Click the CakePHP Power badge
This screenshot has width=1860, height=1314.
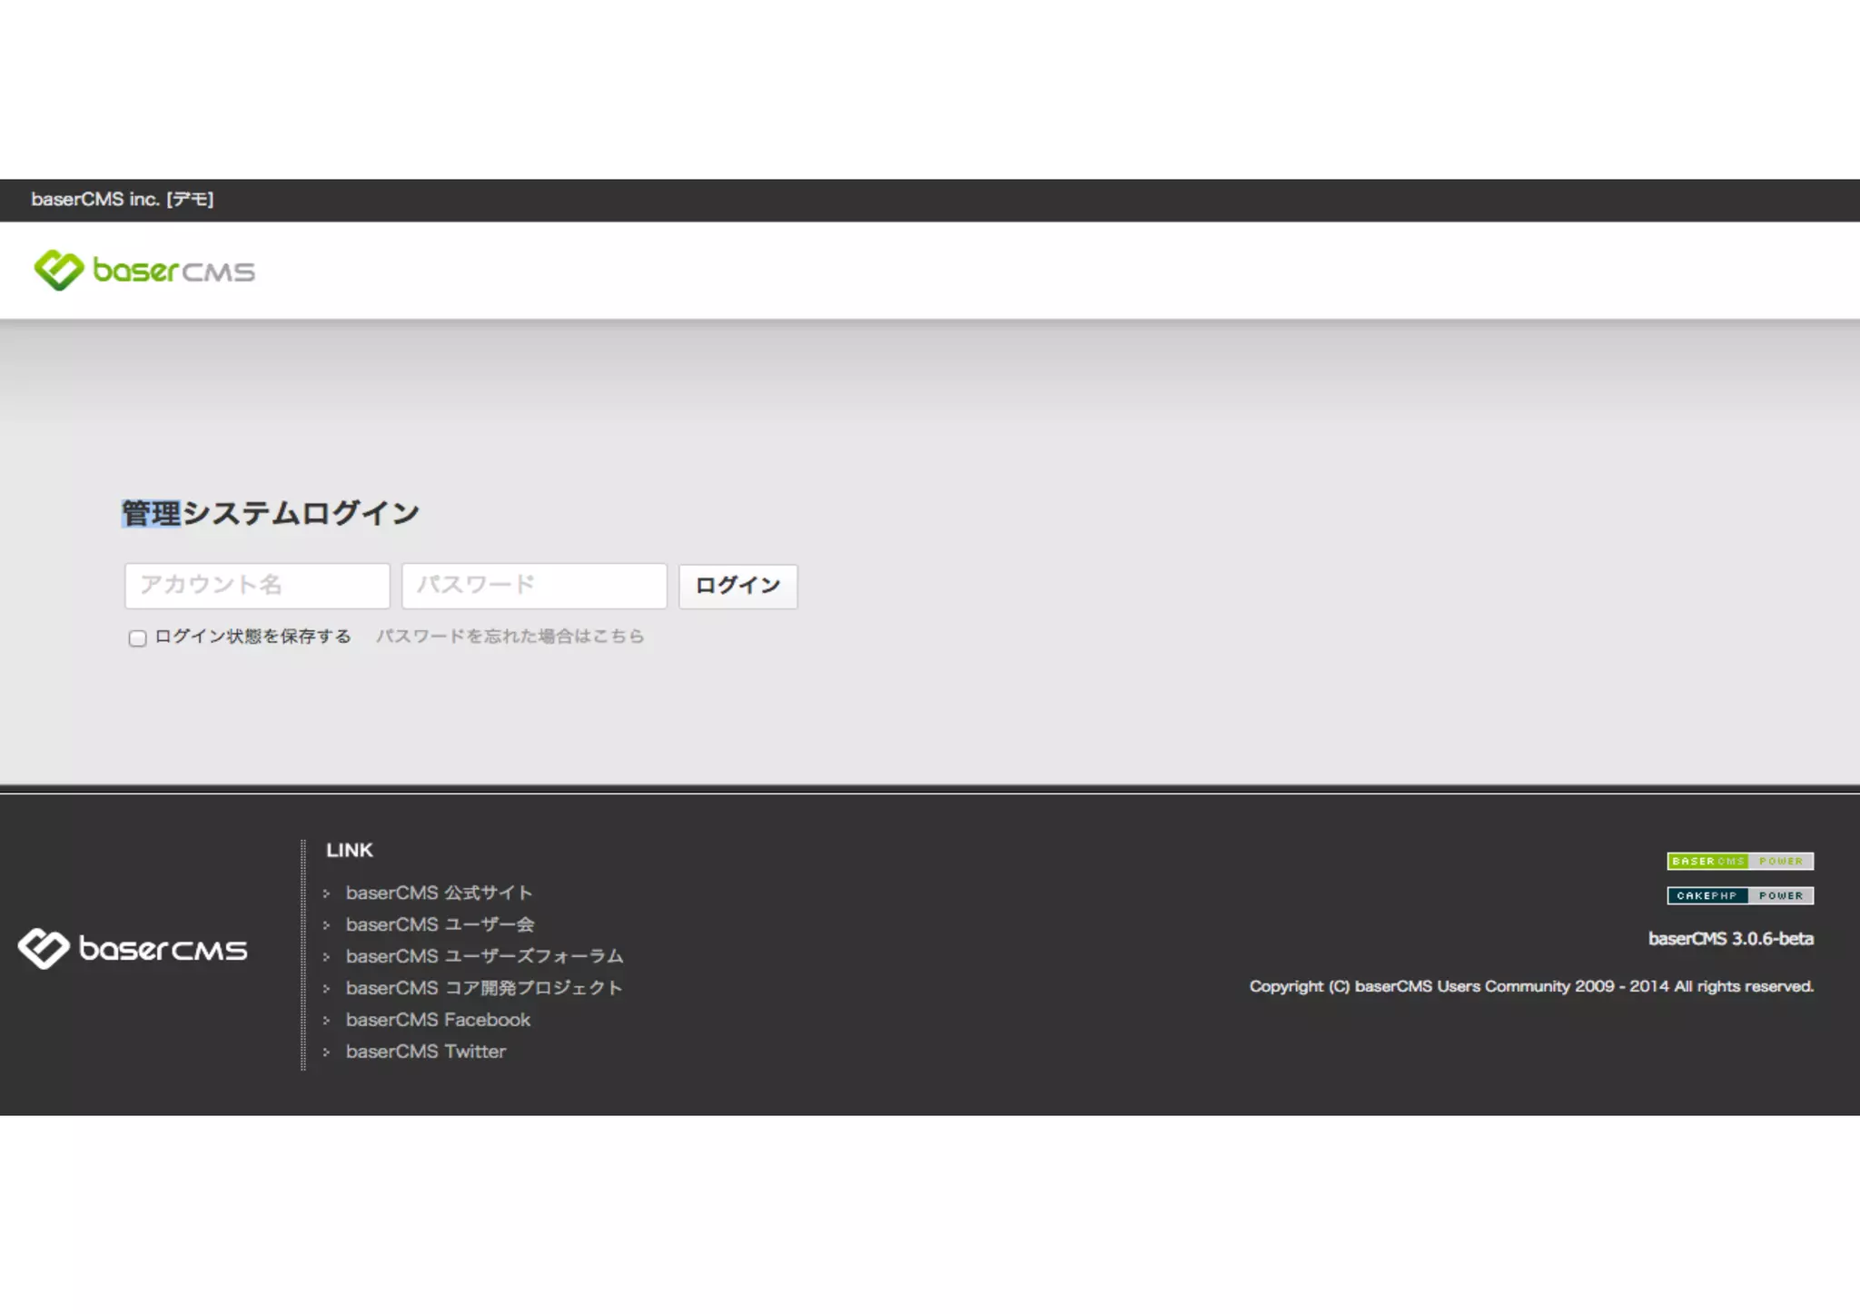(1740, 895)
